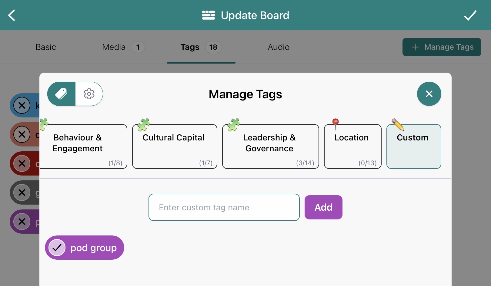Confirm changes with the header checkmark
The height and width of the screenshot is (286, 491).
470,15
